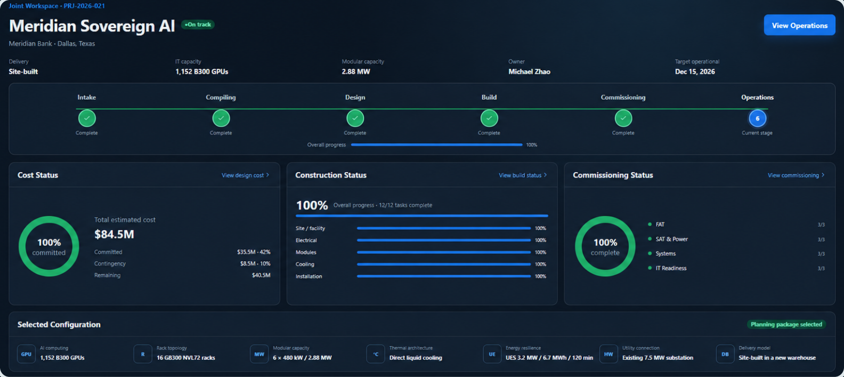Click the View Operations button
This screenshot has height=377, width=844.
click(799, 25)
